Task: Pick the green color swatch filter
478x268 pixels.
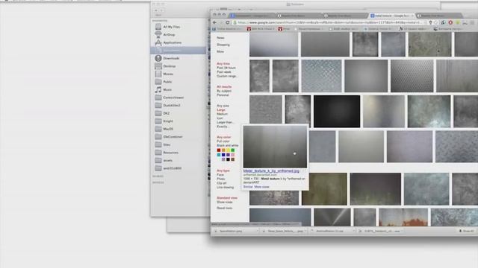Action: pyautogui.click(x=233, y=150)
